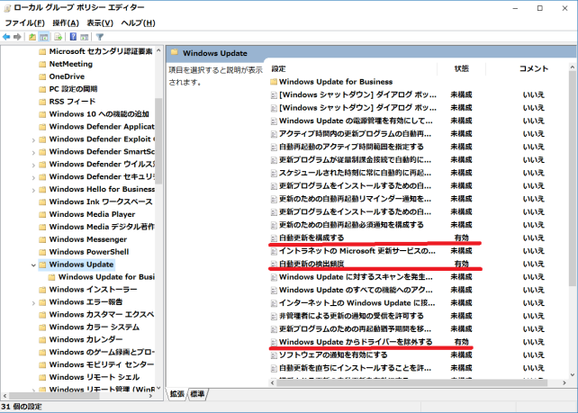Viewport: 578px width, 413px height.
Task: Click folder icon of RSS フィード
Action: pos(42,102)
